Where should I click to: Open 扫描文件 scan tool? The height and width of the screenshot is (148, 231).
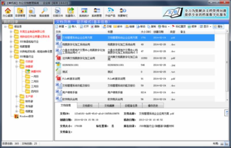[x=58, y=12]
